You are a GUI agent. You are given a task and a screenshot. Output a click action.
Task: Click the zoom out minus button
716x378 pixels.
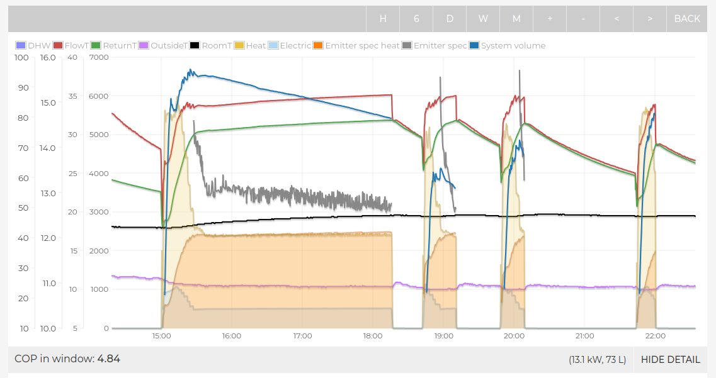pos(583,19)
